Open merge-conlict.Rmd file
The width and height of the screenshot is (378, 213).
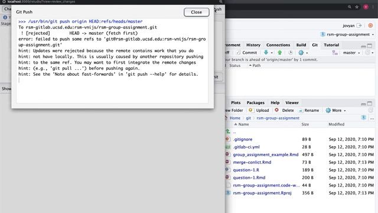click(x=252, y=162)
